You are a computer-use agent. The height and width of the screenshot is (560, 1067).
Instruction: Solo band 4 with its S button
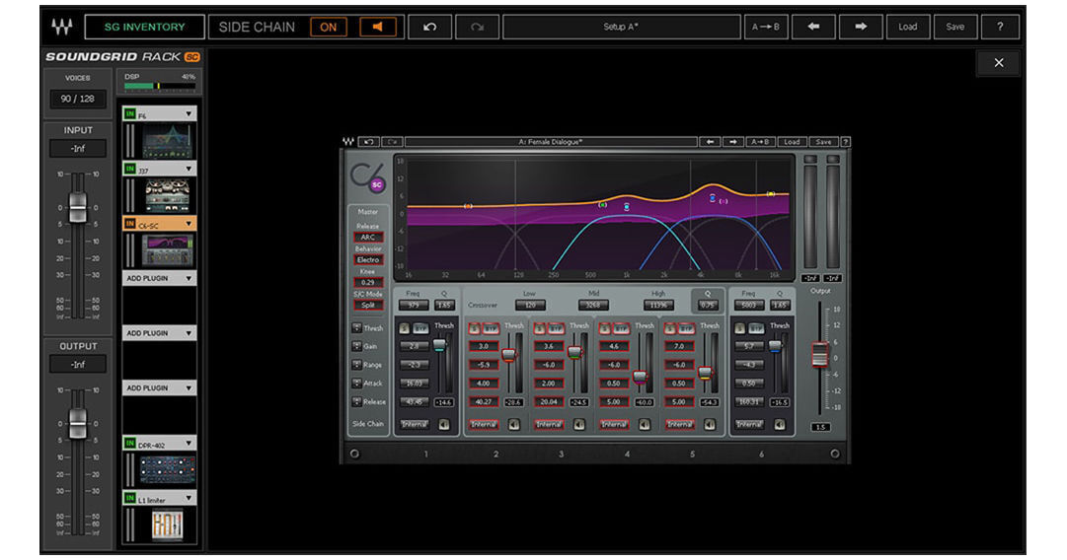tap(604, 328)
